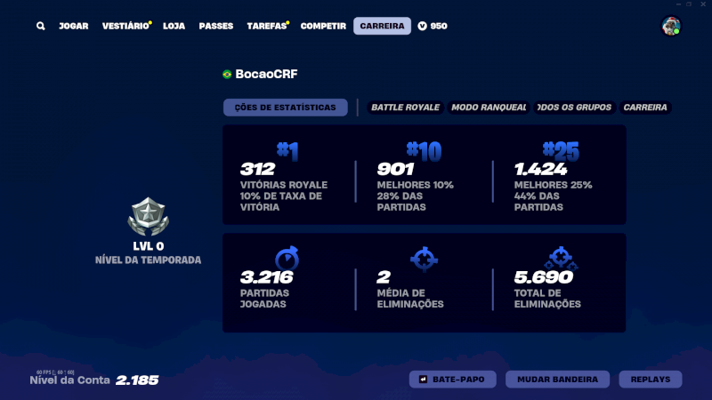
Task: Open the Modo Ranqueado filter dropdown
Action: pos(489,108)
